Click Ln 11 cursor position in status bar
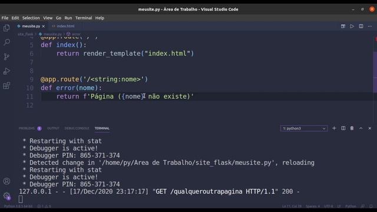Screen dimensions: 377x212 pos(292,206)
